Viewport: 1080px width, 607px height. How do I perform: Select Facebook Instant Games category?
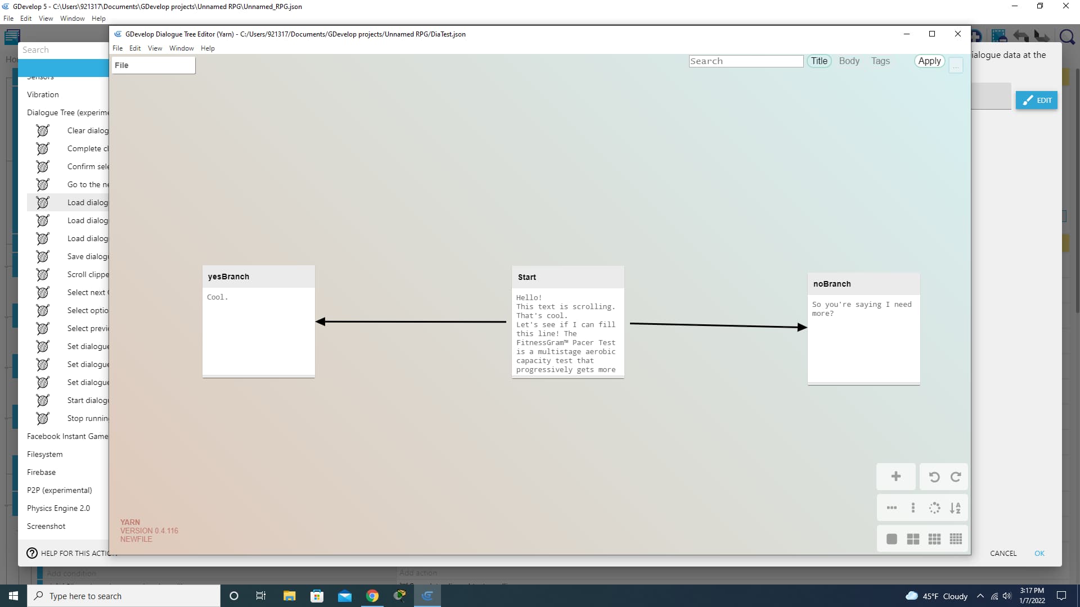click(67, 436)
